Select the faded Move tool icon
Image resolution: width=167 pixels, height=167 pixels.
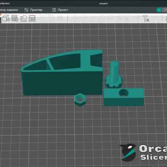point(75,18)
